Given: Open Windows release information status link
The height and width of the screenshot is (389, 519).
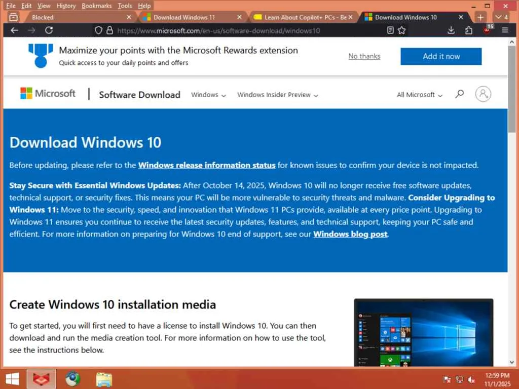Looking at the screenshot, I should coord(207,165).
